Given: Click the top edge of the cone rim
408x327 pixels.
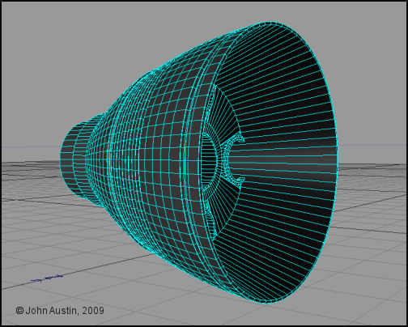Looking at the screenshot, I should (x=270, y=23).
